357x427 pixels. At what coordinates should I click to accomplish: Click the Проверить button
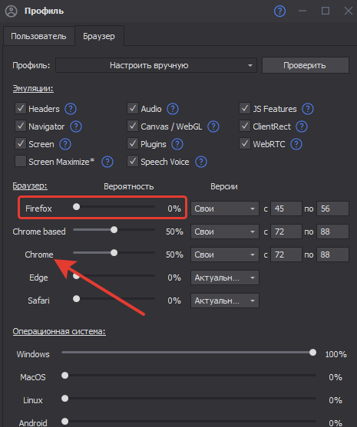coord(306,65)
